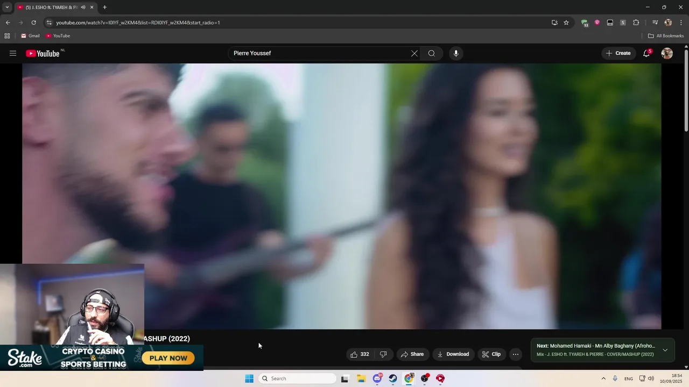Open YouTube account avatar menu

click(667, 53)
